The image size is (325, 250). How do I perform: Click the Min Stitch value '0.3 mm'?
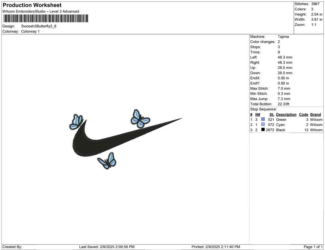tap(284, 94)
